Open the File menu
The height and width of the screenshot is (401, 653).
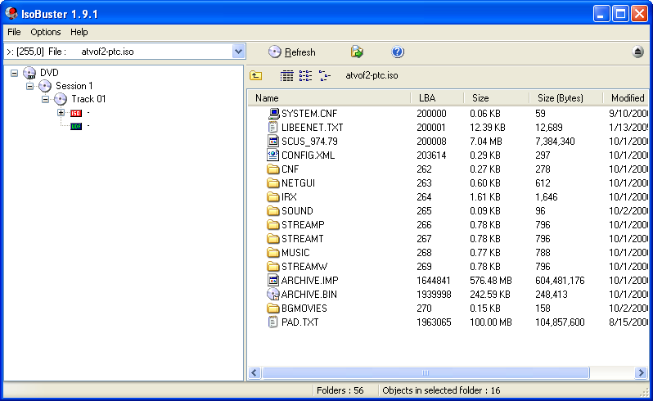pyautogui.click(x=14, y=32)
